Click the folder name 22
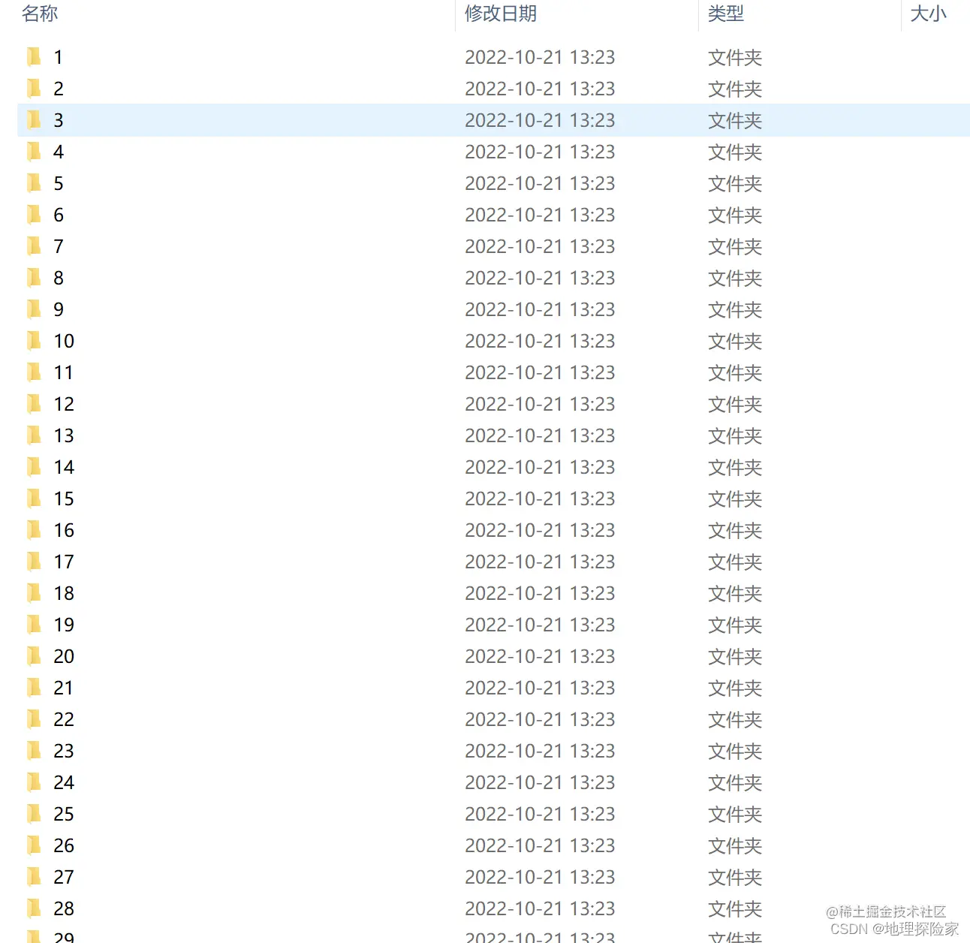The height and width of the screenshot is (943, 970). tap(64, 719)
